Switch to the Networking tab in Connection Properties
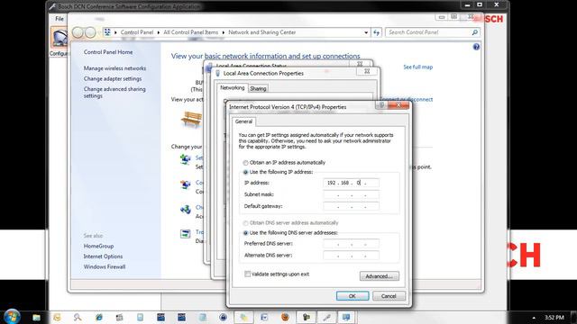The image size is (577, 324). tap(233, 88)
